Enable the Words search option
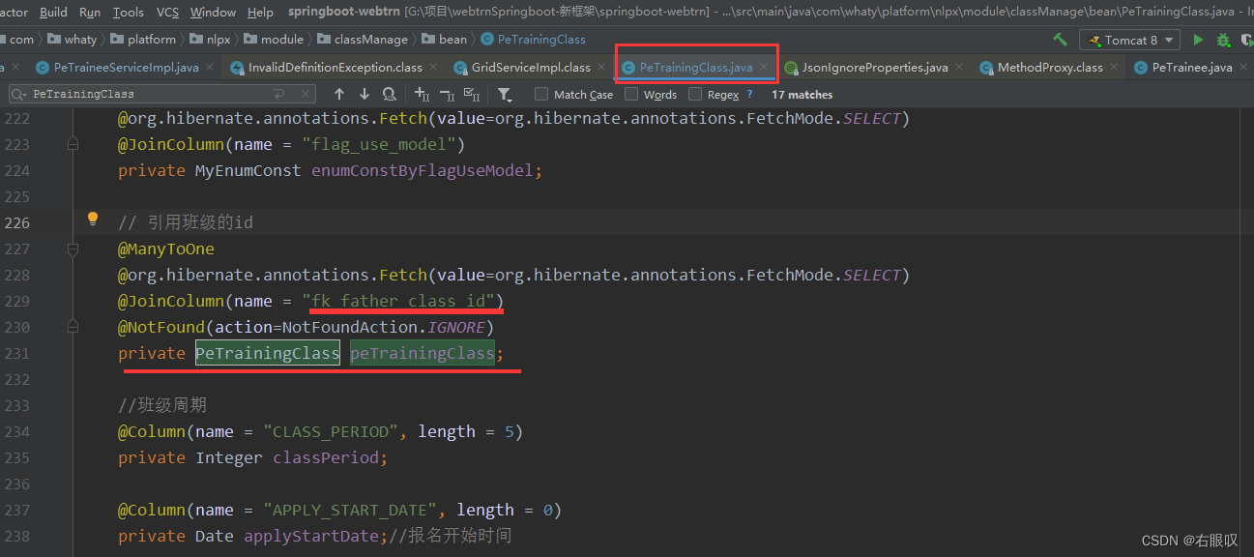 pos(631,94)
